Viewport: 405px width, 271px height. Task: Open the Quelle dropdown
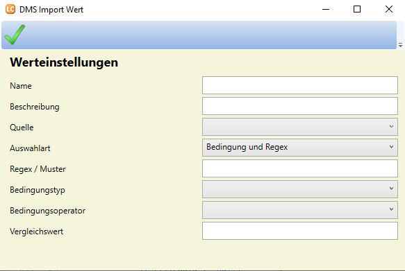pyautogui.click(x=300, y=127)
